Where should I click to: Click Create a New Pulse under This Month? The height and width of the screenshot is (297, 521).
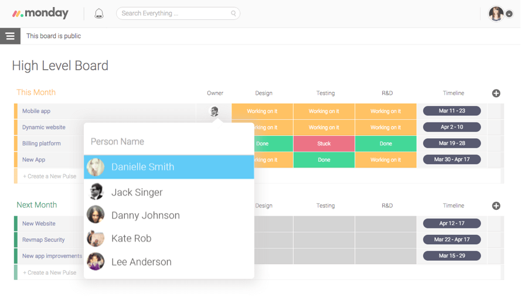click(50, 176)
